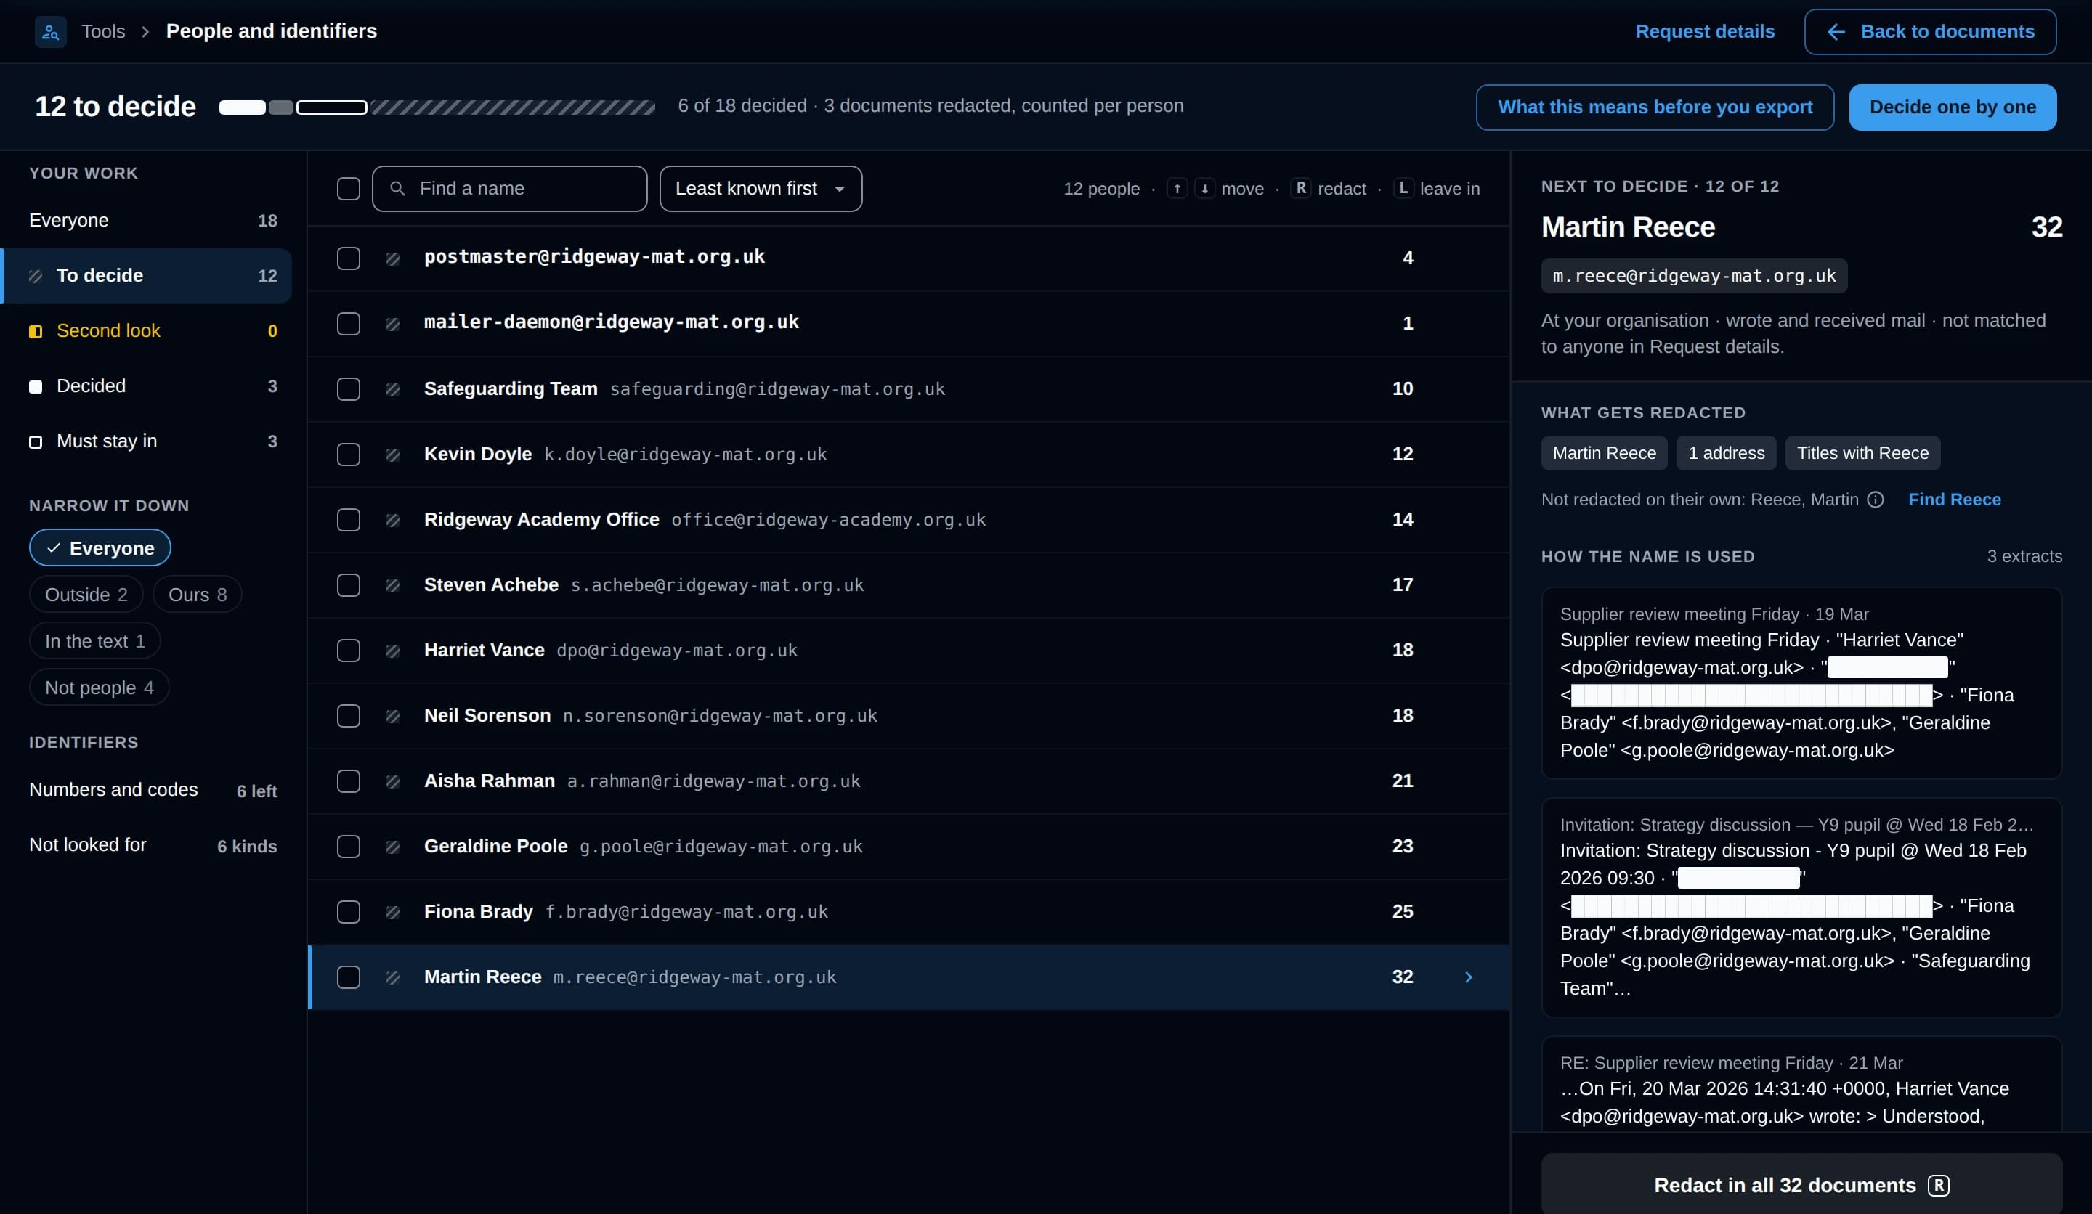
Task: Check the box for Safeguarding Team
Action: pyautogui.click(x=349, y=389)
